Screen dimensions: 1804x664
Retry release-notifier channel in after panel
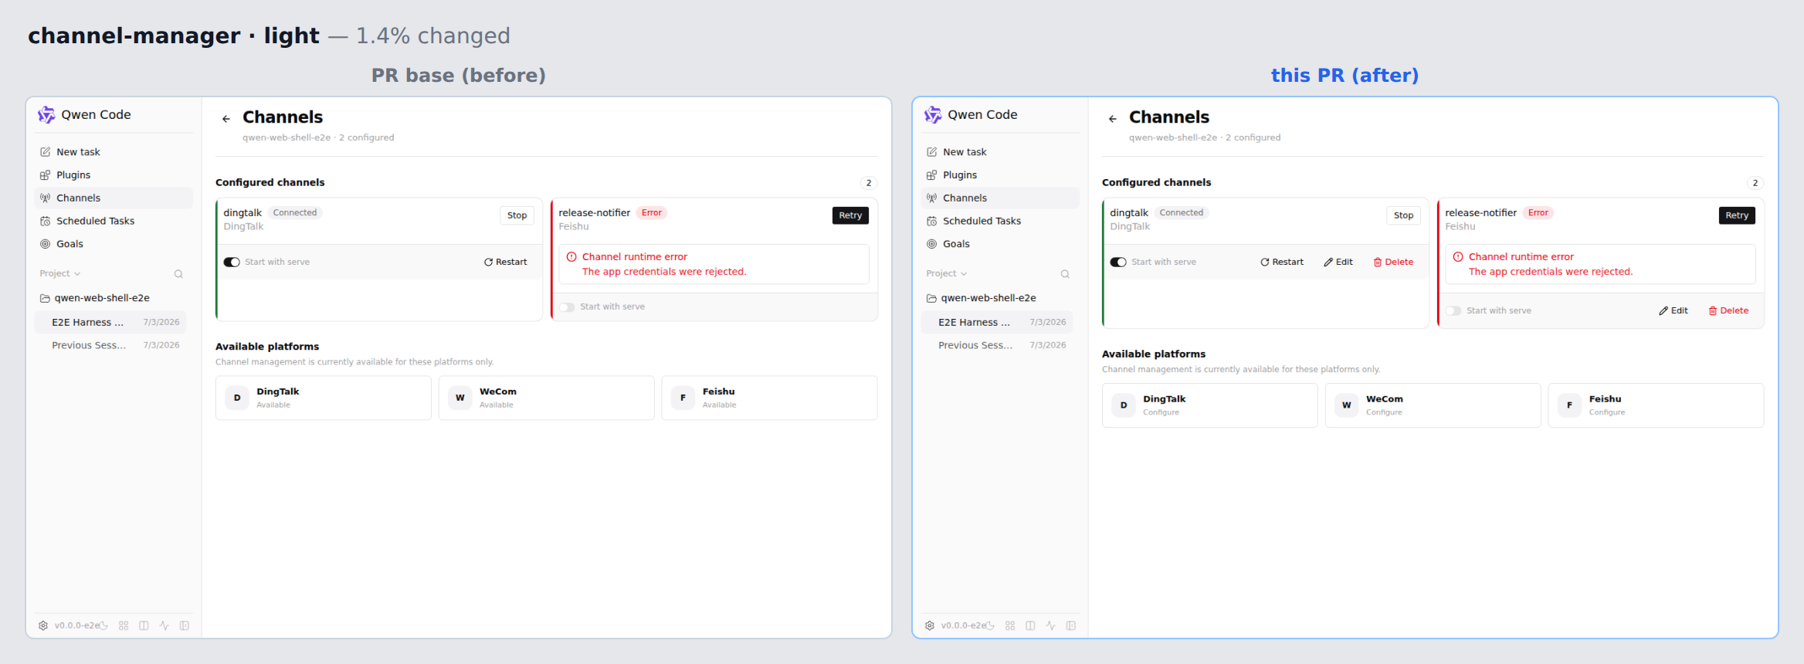[x=1737, y=215]
